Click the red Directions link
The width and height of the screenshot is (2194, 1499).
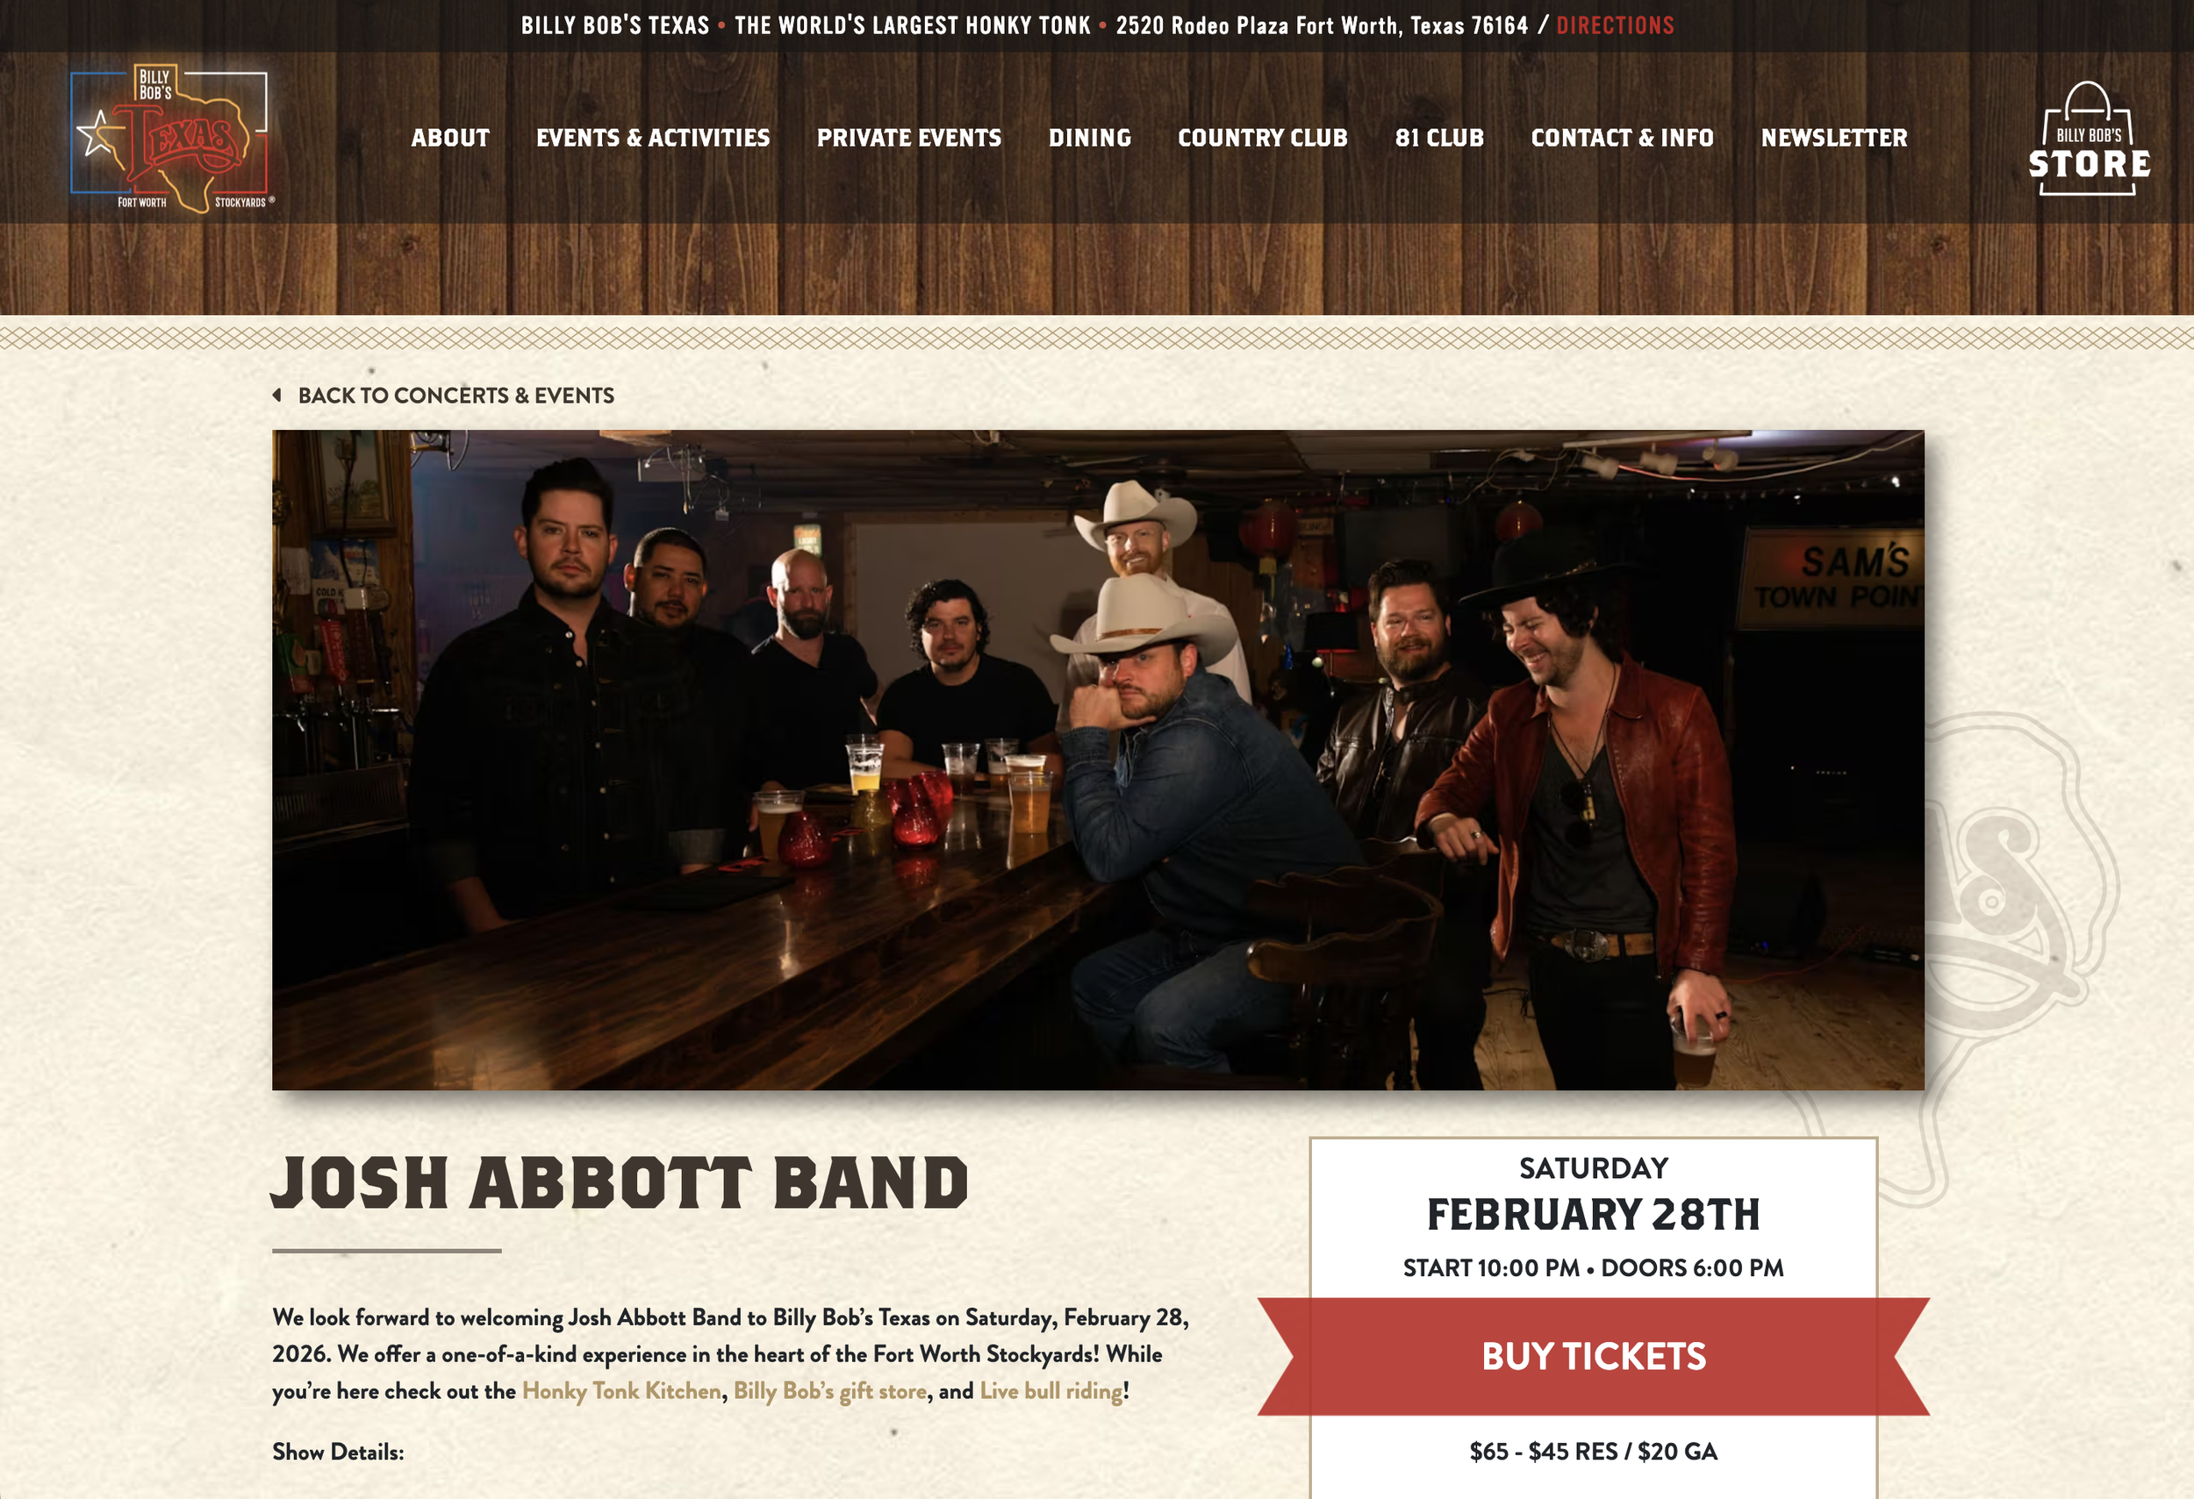click(1616, 25)
